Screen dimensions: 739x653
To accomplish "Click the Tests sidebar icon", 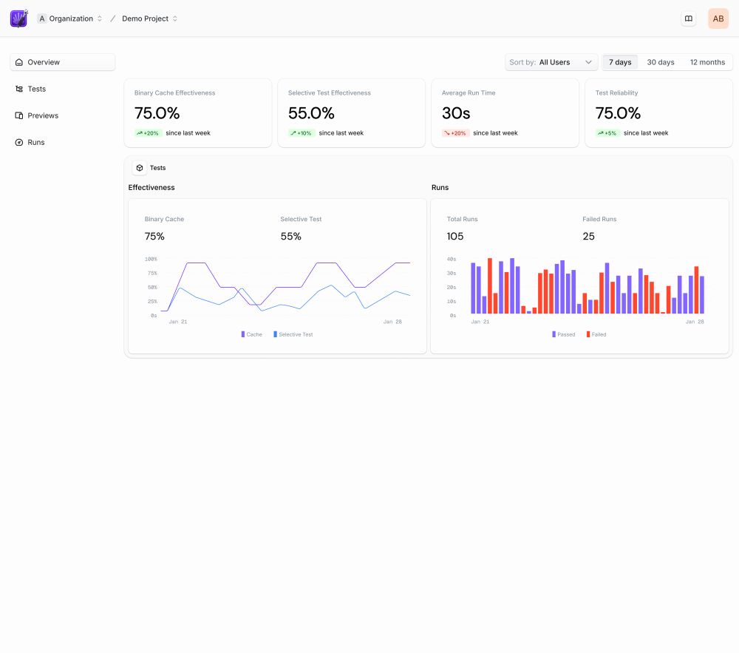I will pos(19,89).
